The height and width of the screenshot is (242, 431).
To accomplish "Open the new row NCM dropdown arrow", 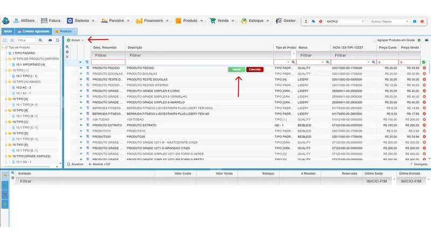I will click(x=369, y=62).
